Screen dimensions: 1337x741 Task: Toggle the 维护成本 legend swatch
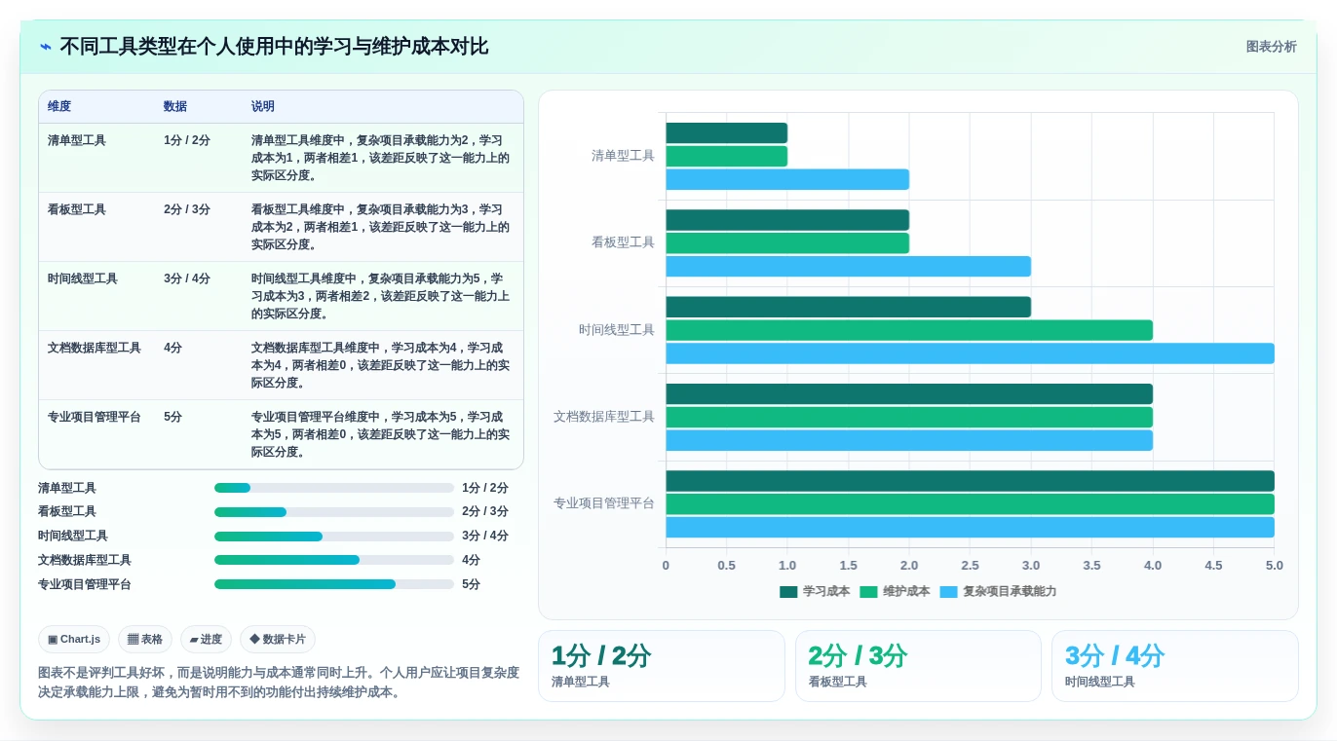click(868, 592)
